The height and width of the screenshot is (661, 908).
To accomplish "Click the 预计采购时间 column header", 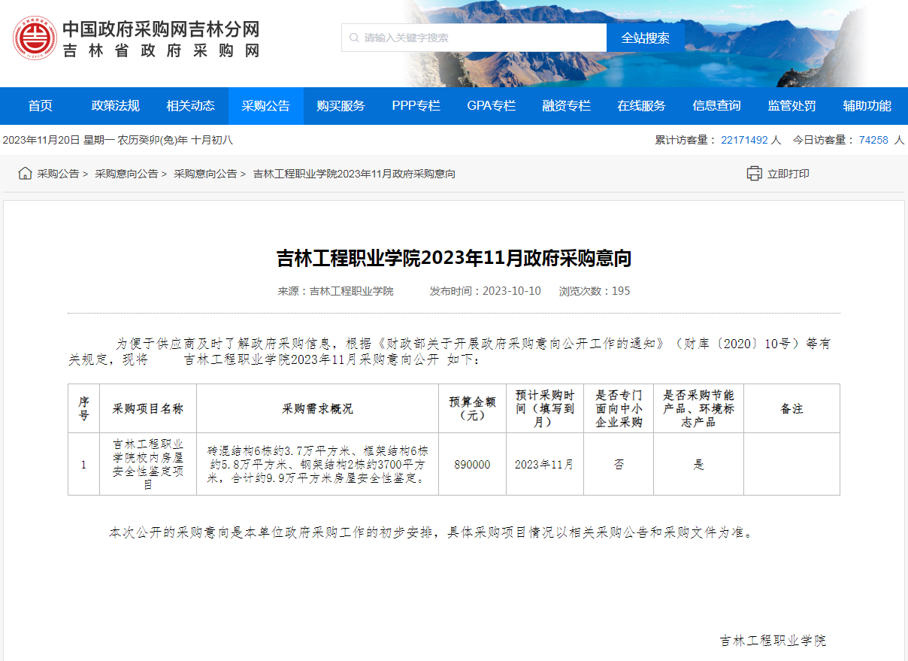I will [x=544, y=408].
